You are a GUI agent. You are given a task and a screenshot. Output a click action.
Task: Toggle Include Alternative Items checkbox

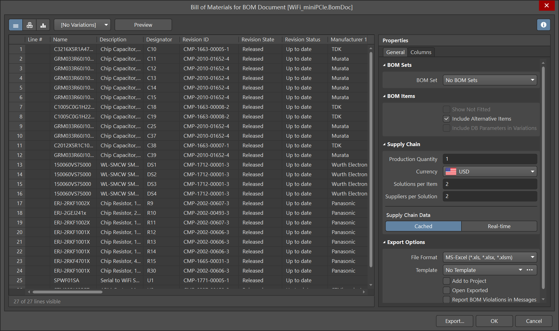tap(447, 119)
